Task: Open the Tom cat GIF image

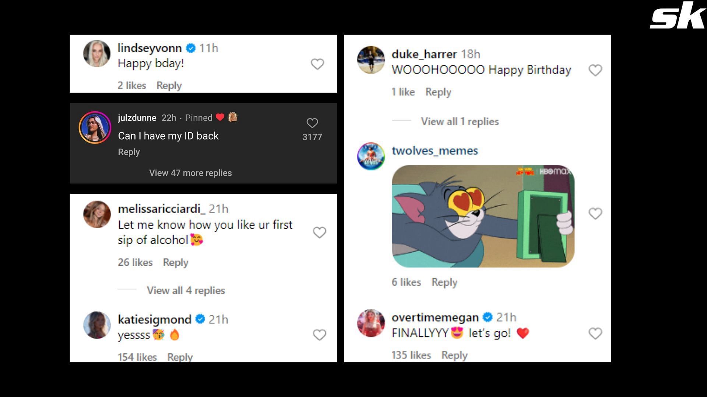Action: (x=483, y=216)
